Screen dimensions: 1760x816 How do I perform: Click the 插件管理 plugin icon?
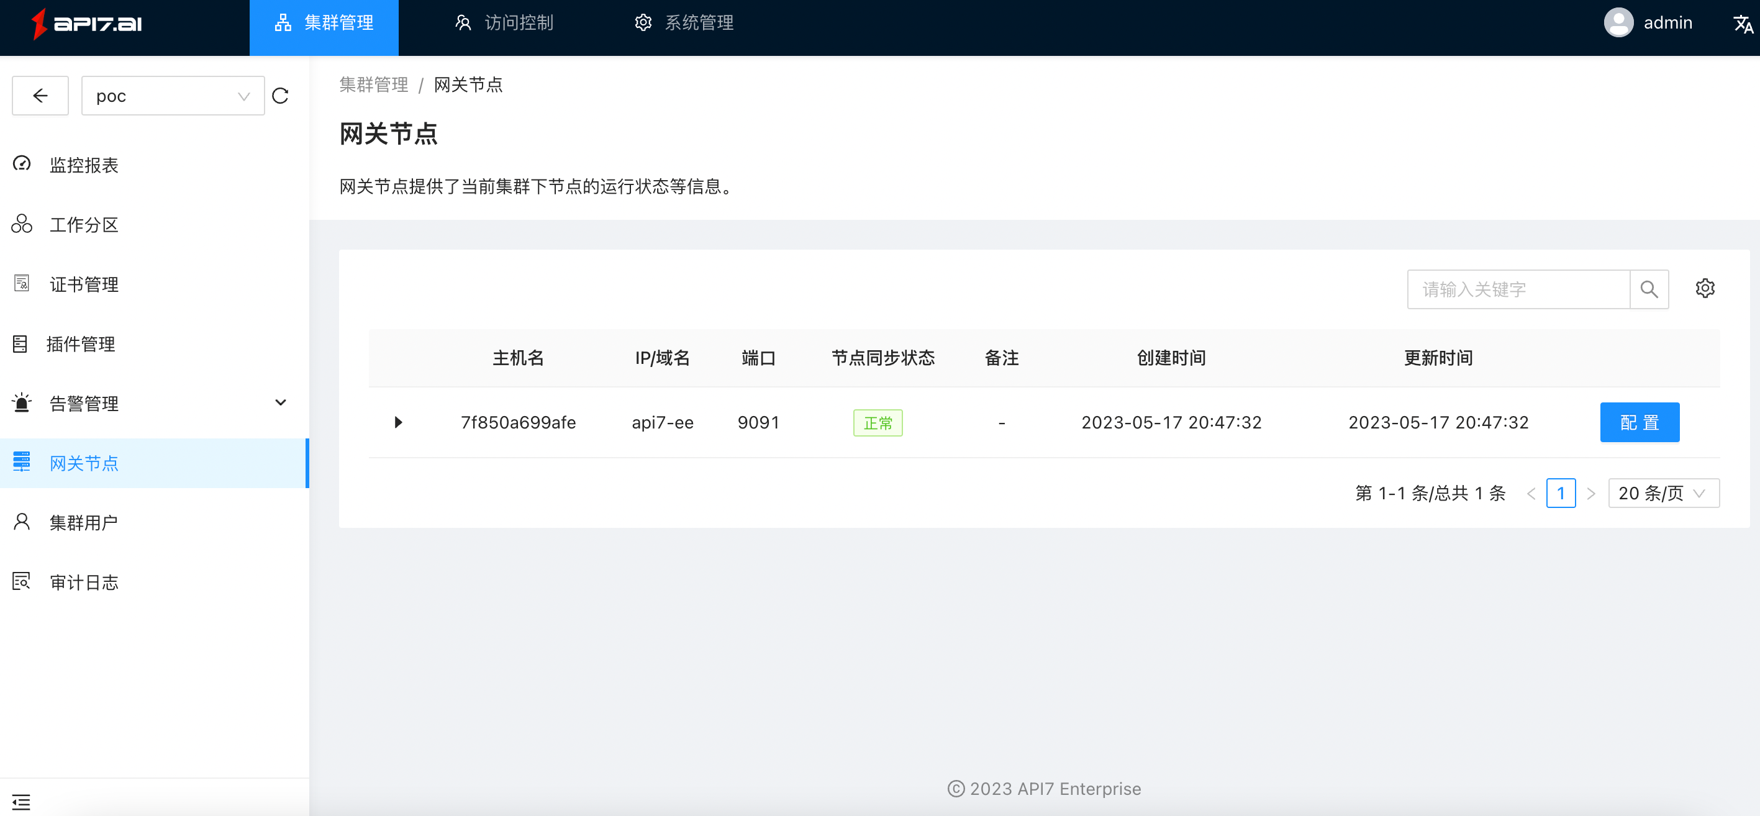click(x=20, y=344)
